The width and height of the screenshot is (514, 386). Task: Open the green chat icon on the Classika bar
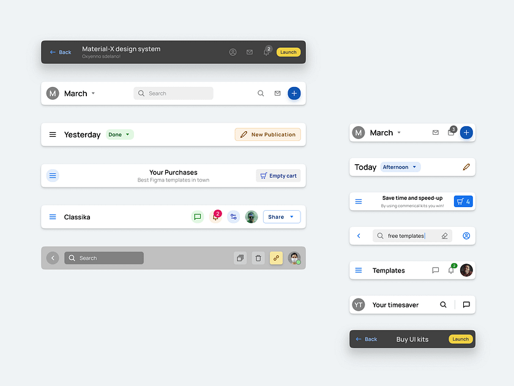pos(197,217)
